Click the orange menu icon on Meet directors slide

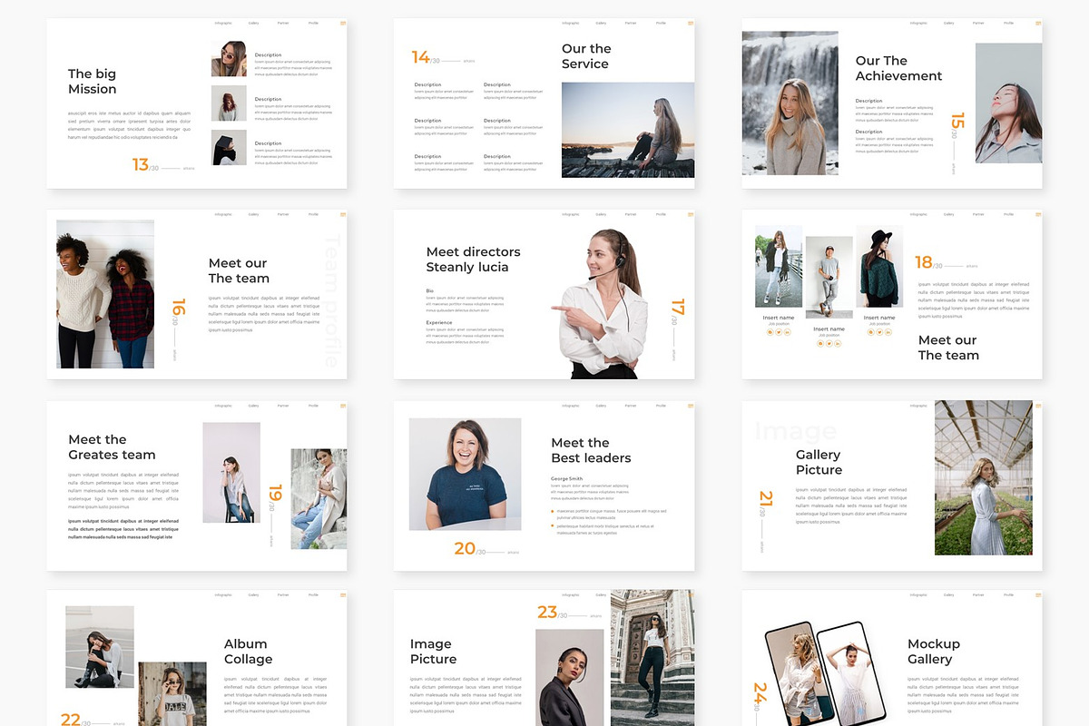[x=691, y=215]
